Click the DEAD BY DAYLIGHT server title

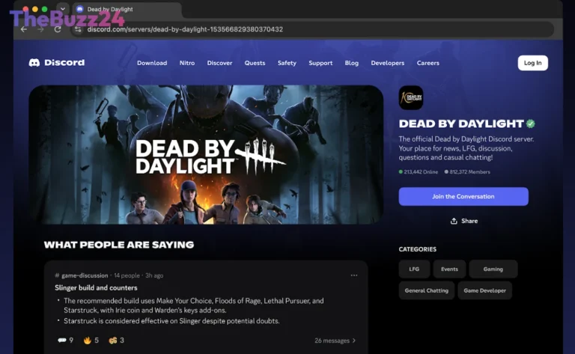pos(461,124)
